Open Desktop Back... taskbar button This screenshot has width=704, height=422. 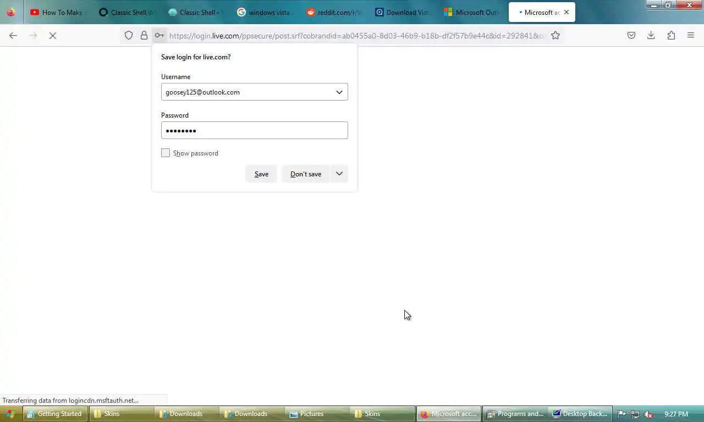[580, 414]
